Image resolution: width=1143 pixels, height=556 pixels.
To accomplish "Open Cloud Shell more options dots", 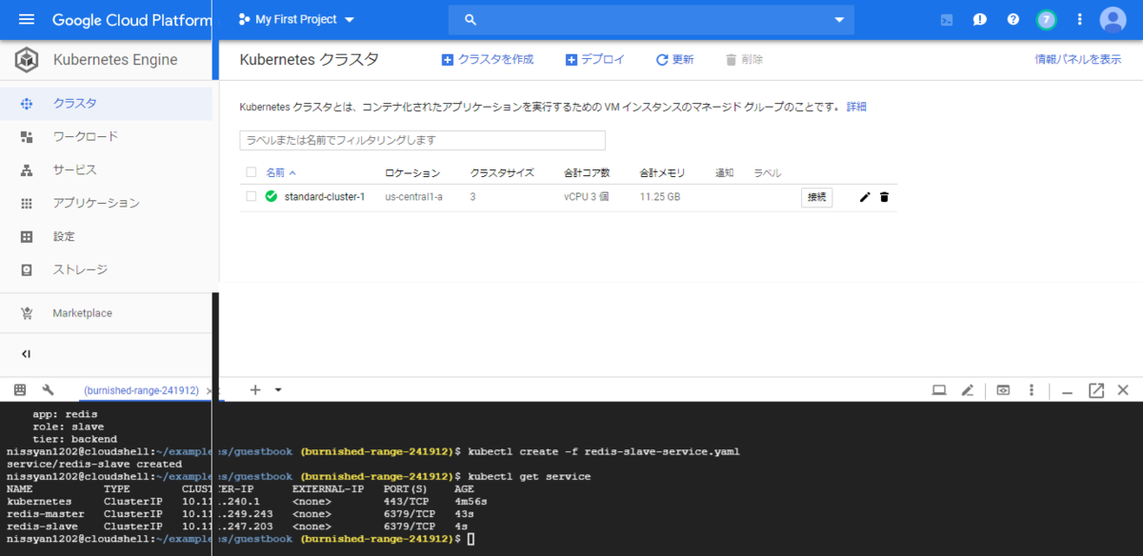I will tap(1032, 389).
